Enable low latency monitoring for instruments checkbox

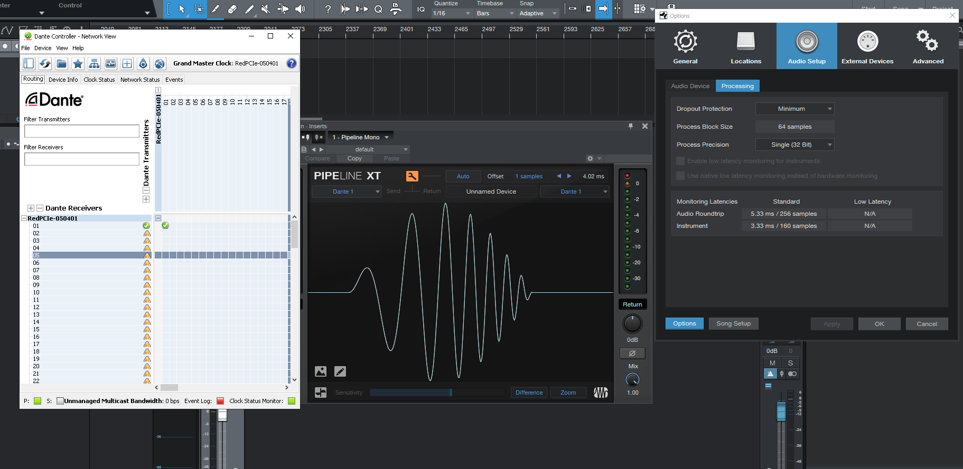[680, 161]
